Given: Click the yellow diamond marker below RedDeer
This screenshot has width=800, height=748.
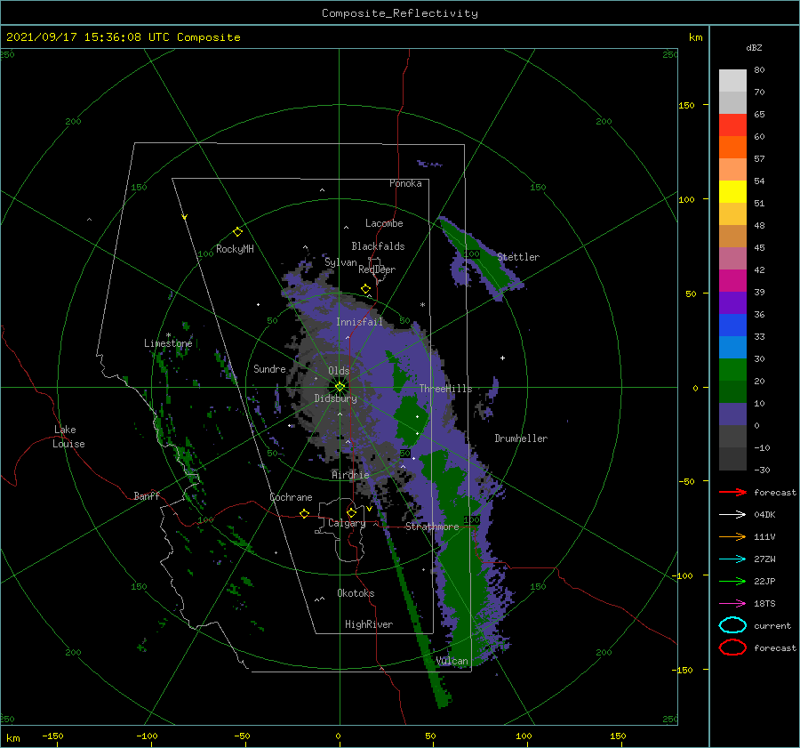Looking at the screenshot, I should tap(365, 289).
